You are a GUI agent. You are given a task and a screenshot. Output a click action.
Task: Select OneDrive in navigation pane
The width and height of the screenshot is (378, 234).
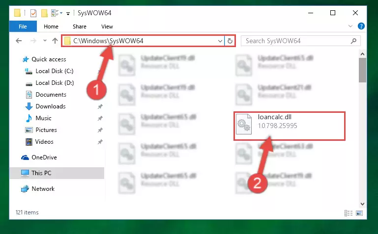click(44, 157)
